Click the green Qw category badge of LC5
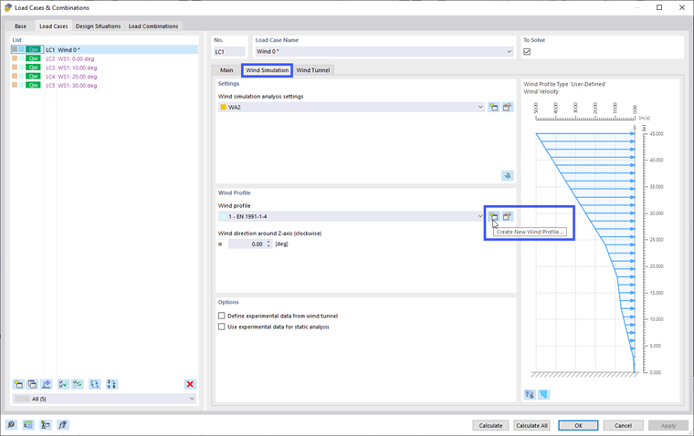 point(33,86)
